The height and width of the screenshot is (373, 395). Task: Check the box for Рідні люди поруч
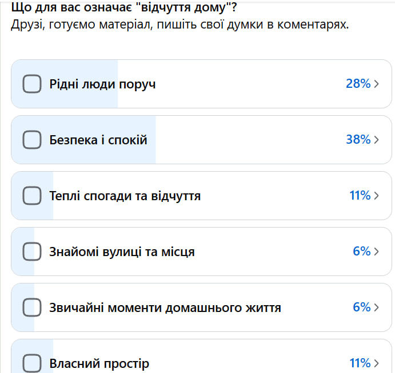(x=32, y=84)
